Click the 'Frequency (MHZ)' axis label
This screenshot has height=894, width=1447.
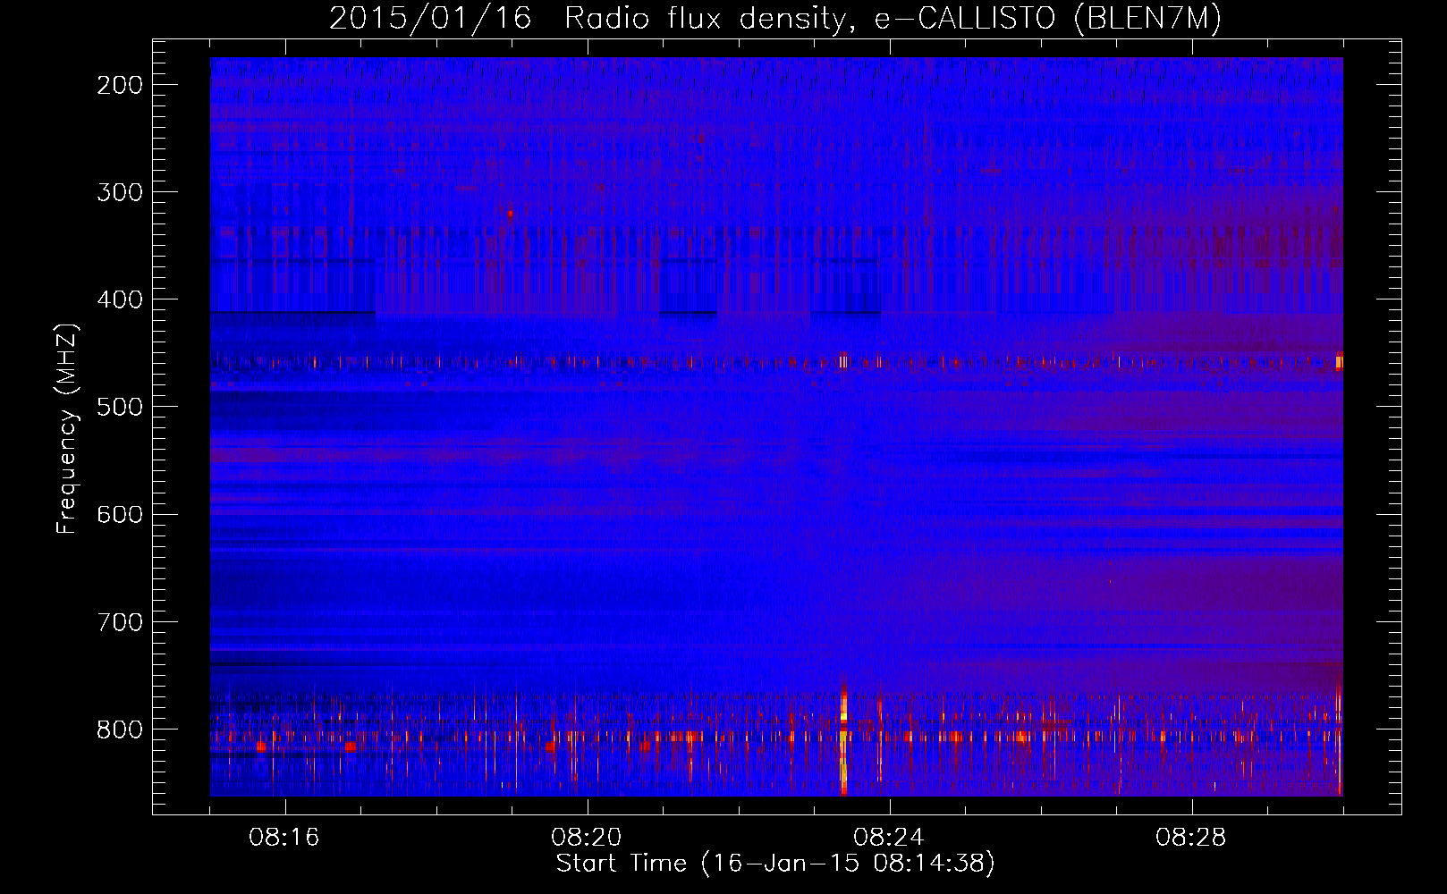[x=67, y=429]
